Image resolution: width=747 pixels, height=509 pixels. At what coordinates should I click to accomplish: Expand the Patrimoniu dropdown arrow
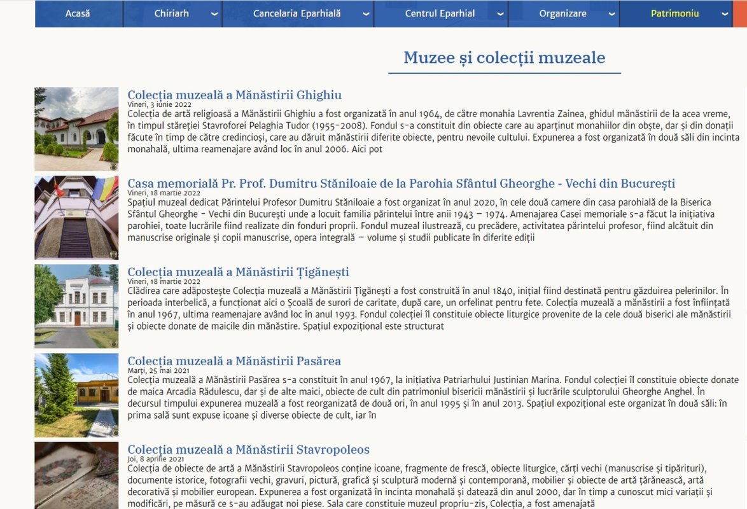pyautogui.click(x=725, y=14)
